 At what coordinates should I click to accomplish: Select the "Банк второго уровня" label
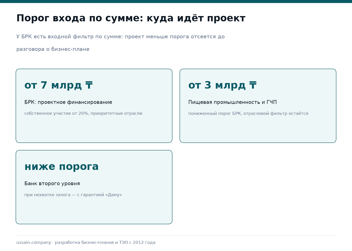click(52, 183)
